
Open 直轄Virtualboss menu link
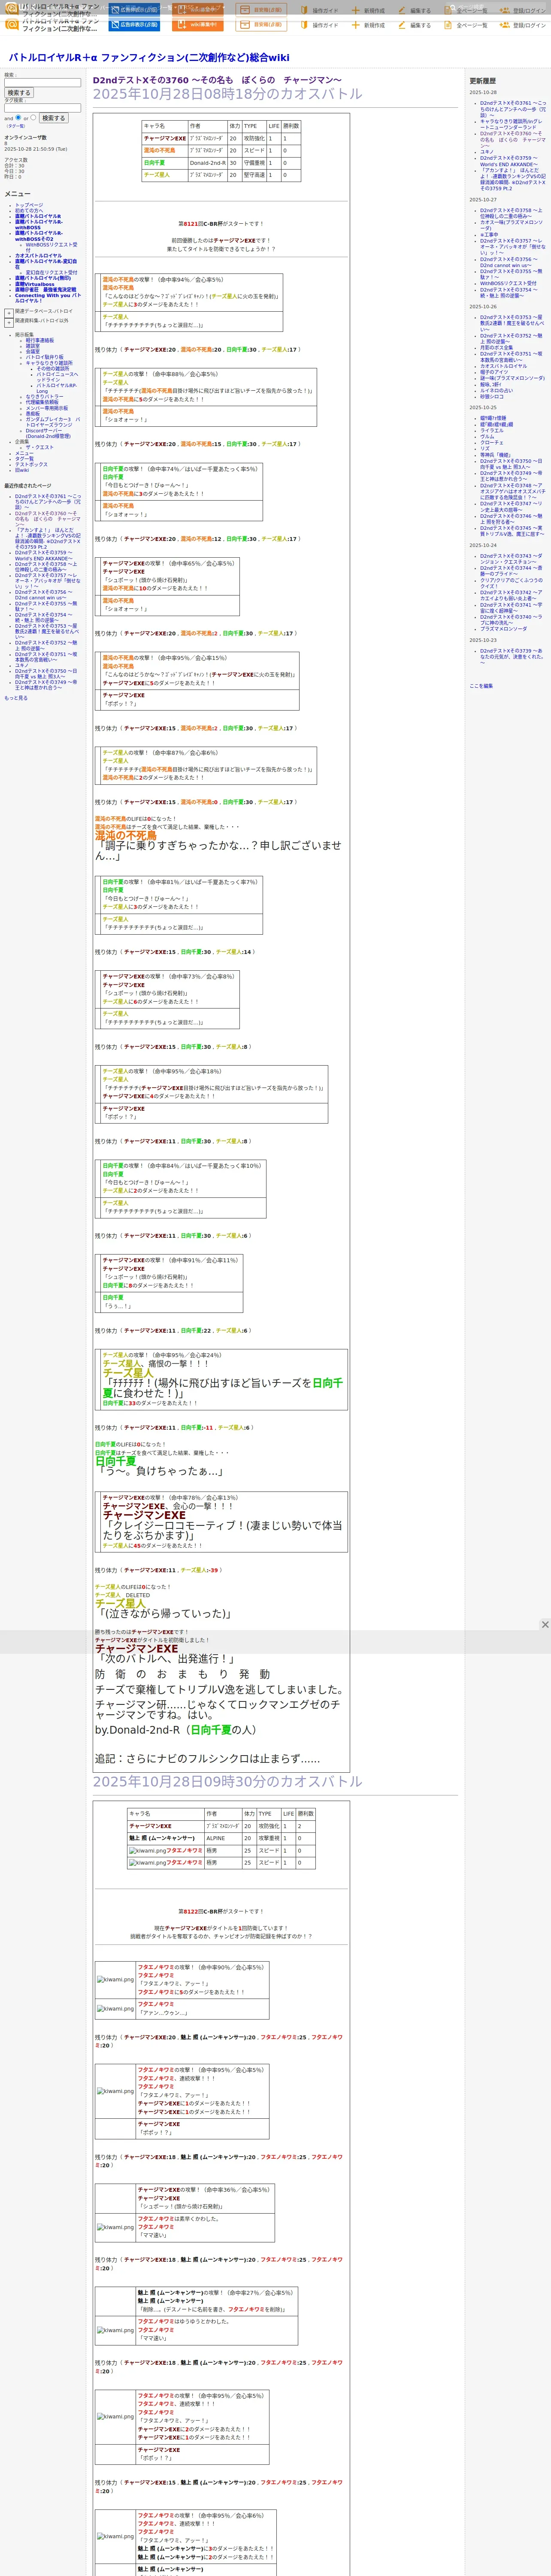coord(35,284)
